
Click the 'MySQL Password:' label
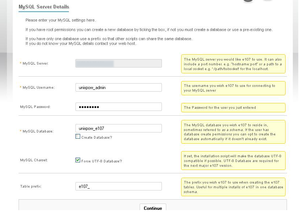(x=35, y=107)
